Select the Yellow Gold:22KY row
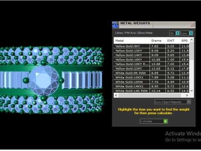This screenshot has width=201, height=151. [x=152, y=68]
